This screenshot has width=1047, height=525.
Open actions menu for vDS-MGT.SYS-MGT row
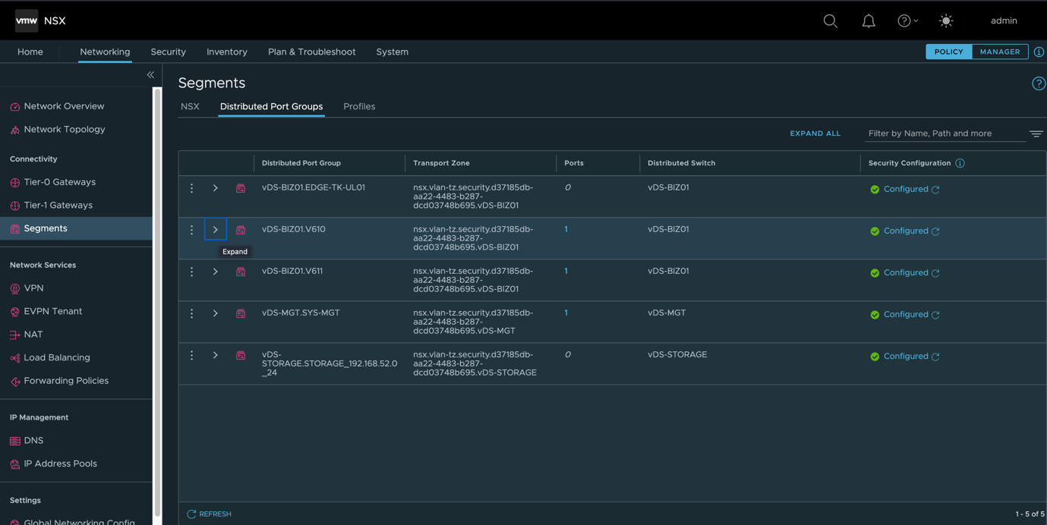[191, 313]
